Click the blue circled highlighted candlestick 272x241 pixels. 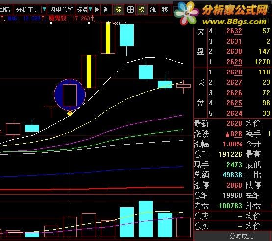point(70,95)
